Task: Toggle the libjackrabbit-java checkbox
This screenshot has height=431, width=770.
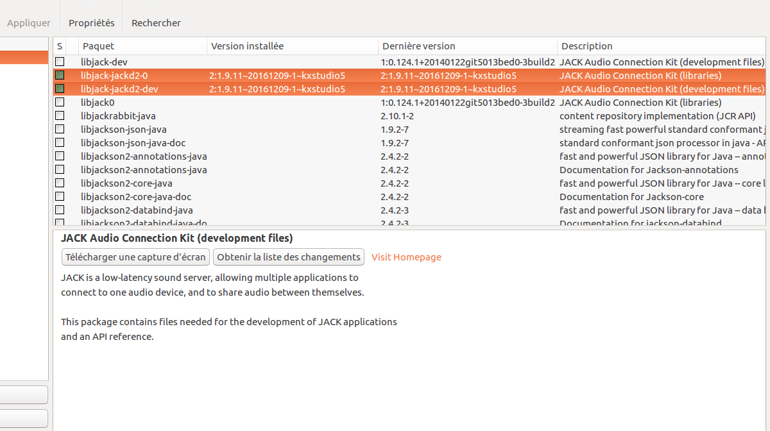Action: [60, 116]
